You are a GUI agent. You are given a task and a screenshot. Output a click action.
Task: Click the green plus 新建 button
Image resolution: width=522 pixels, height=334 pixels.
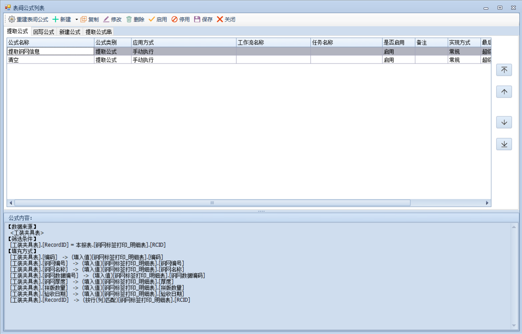[56, 20]
